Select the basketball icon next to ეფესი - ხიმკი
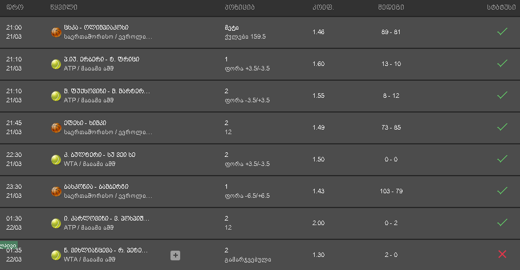This screenshot has height=270, width=520. click(x=56, y=128)
